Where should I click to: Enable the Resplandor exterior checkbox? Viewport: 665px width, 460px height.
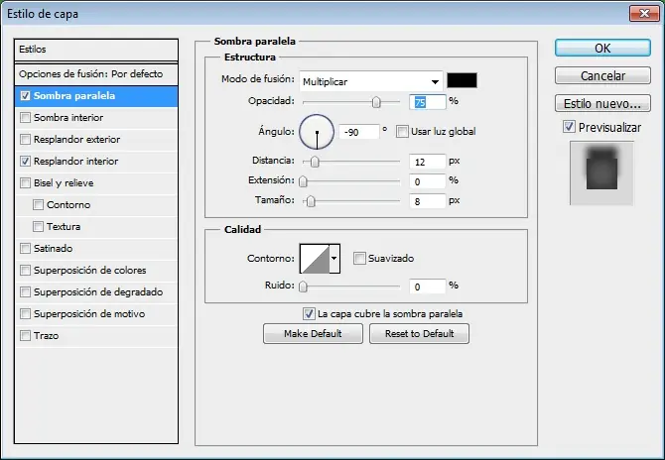(26, 140)
